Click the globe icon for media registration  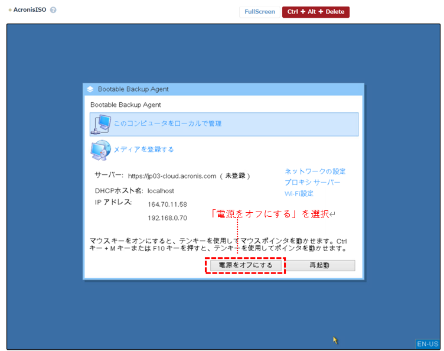(x=100, y=150)
